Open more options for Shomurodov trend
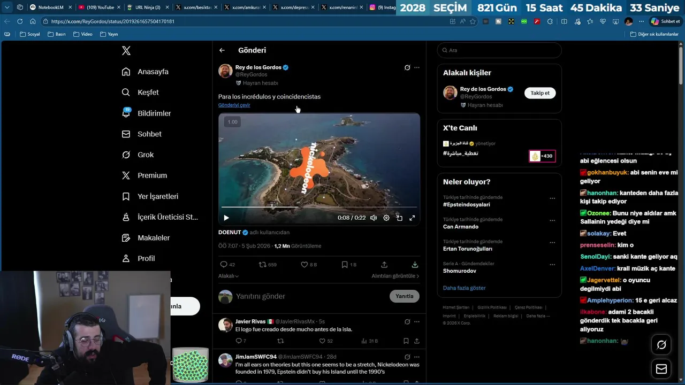 coord(552,264)
